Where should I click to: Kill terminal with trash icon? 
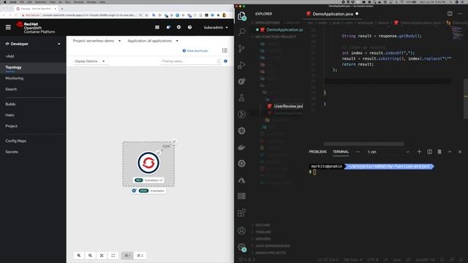point(439,152)
